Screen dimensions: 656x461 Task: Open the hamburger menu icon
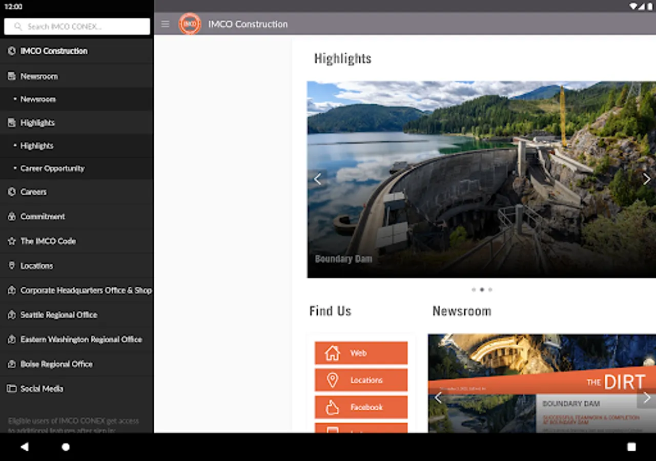[x=165, y=24]
